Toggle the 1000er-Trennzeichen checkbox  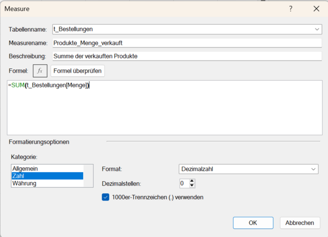click(x=106, y=197)
